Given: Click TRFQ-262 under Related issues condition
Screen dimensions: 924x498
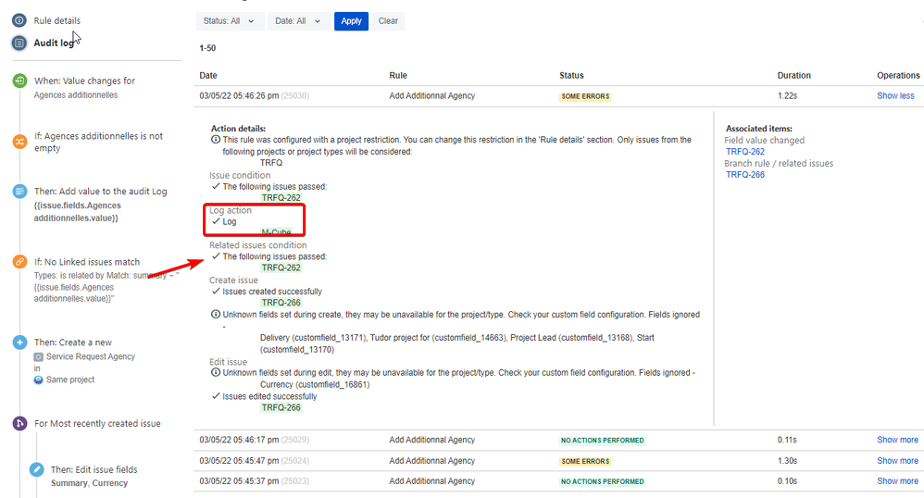Looking at the screenshot, I should (x=281, y=268).
